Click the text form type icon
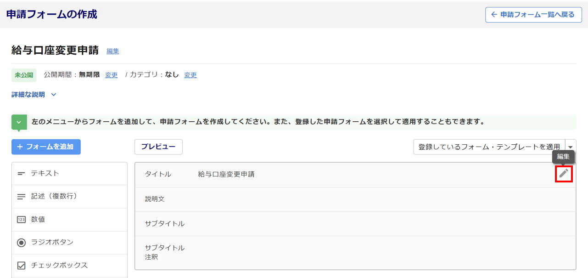Screen dimensions: 588x278 (x=21, y=174)
